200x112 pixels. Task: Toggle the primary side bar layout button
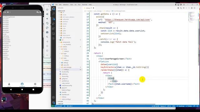(176, 5)
